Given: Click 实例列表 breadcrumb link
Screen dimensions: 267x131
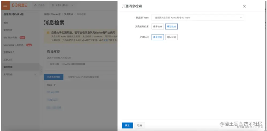Looking at the screenshot, I should point(69,14).
